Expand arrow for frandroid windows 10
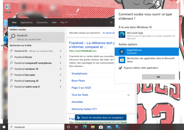This screenshot has width=184, height=130. pyautogui.click(x=60, y=69)
